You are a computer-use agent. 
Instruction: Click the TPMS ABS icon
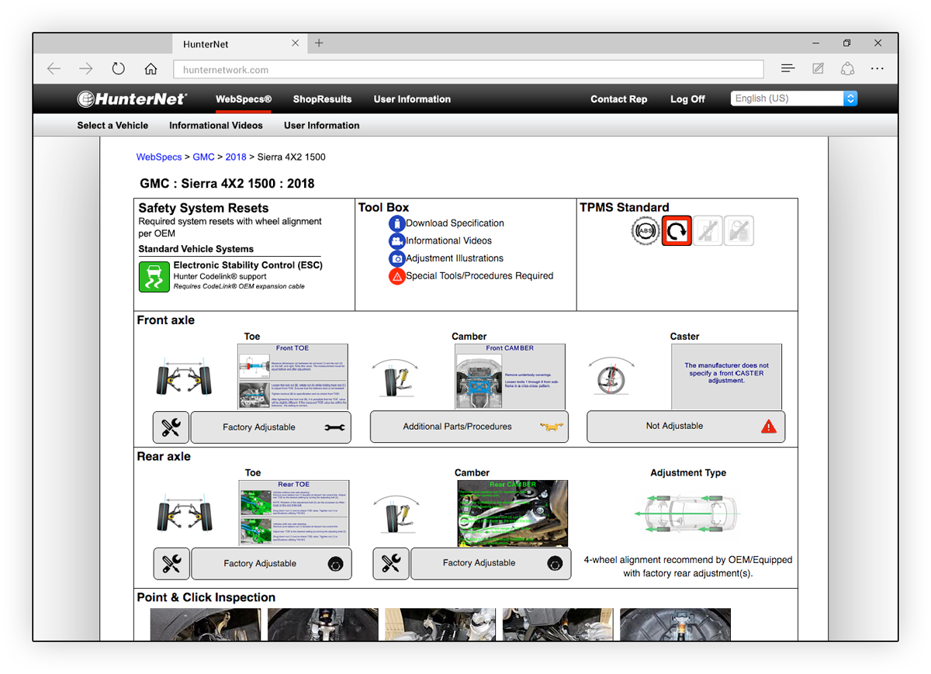pyautogui.click(x=645, y=230)
